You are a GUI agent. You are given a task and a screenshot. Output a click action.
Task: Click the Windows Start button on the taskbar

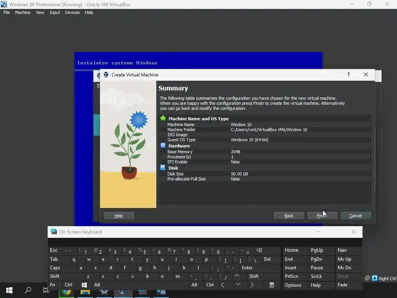(9, 290)
